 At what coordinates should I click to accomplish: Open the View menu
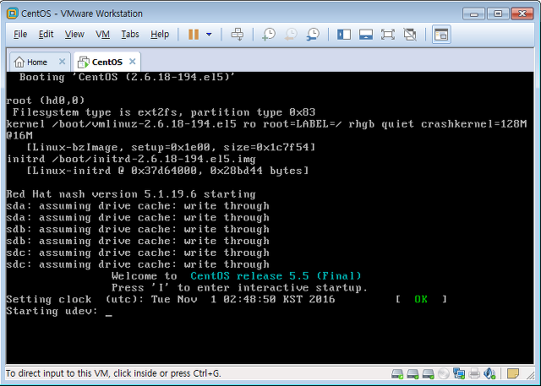coord(74,34)
